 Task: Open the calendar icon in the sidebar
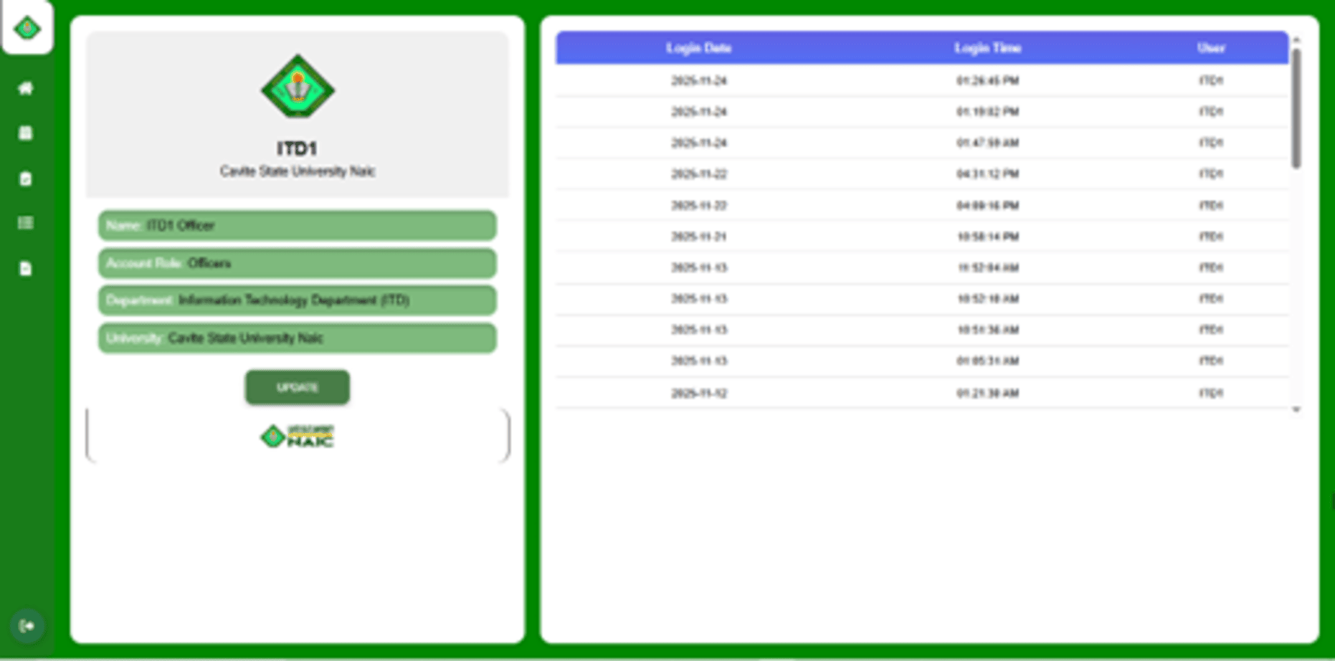[x=26, y=133]
